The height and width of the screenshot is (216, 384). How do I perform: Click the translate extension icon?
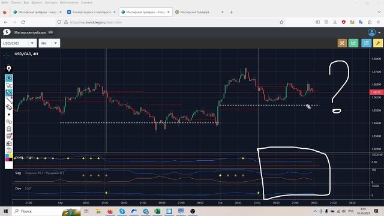coord(361,22)
